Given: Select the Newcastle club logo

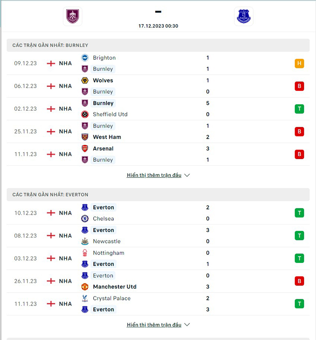Looking at the screenshot, I should [x=86, y=241].
